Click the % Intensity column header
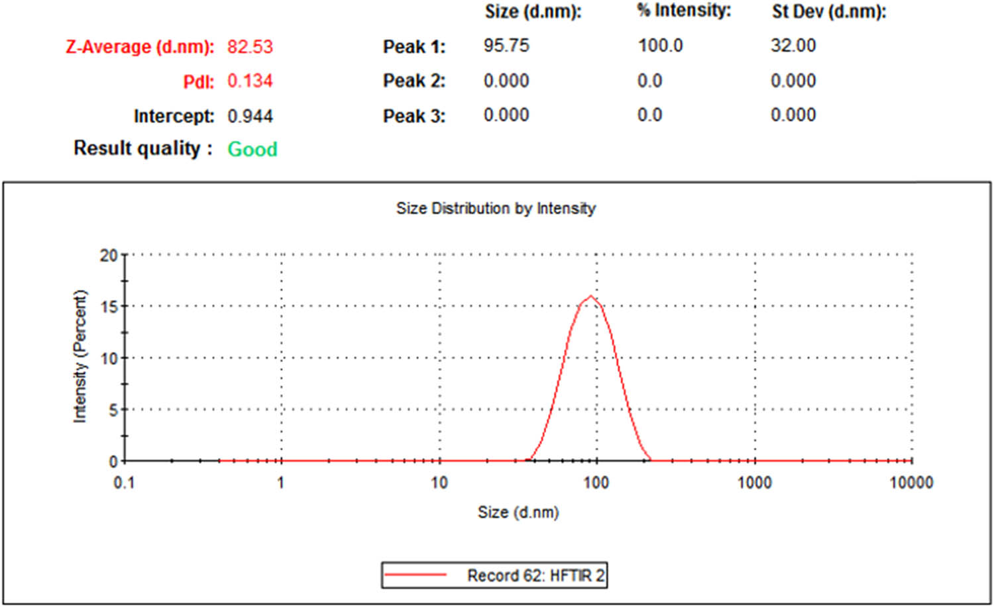The image size is (994, 607). tap(684, 11)
